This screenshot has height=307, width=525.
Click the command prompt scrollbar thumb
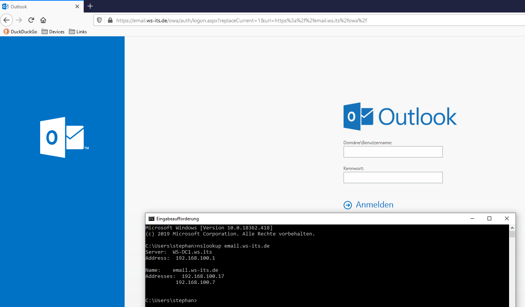click(512, 234)
